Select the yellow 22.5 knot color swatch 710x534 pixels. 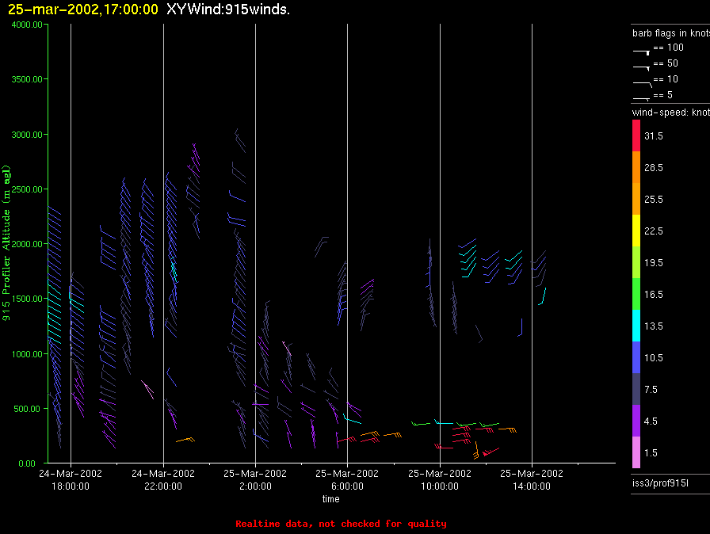(636, 231)
